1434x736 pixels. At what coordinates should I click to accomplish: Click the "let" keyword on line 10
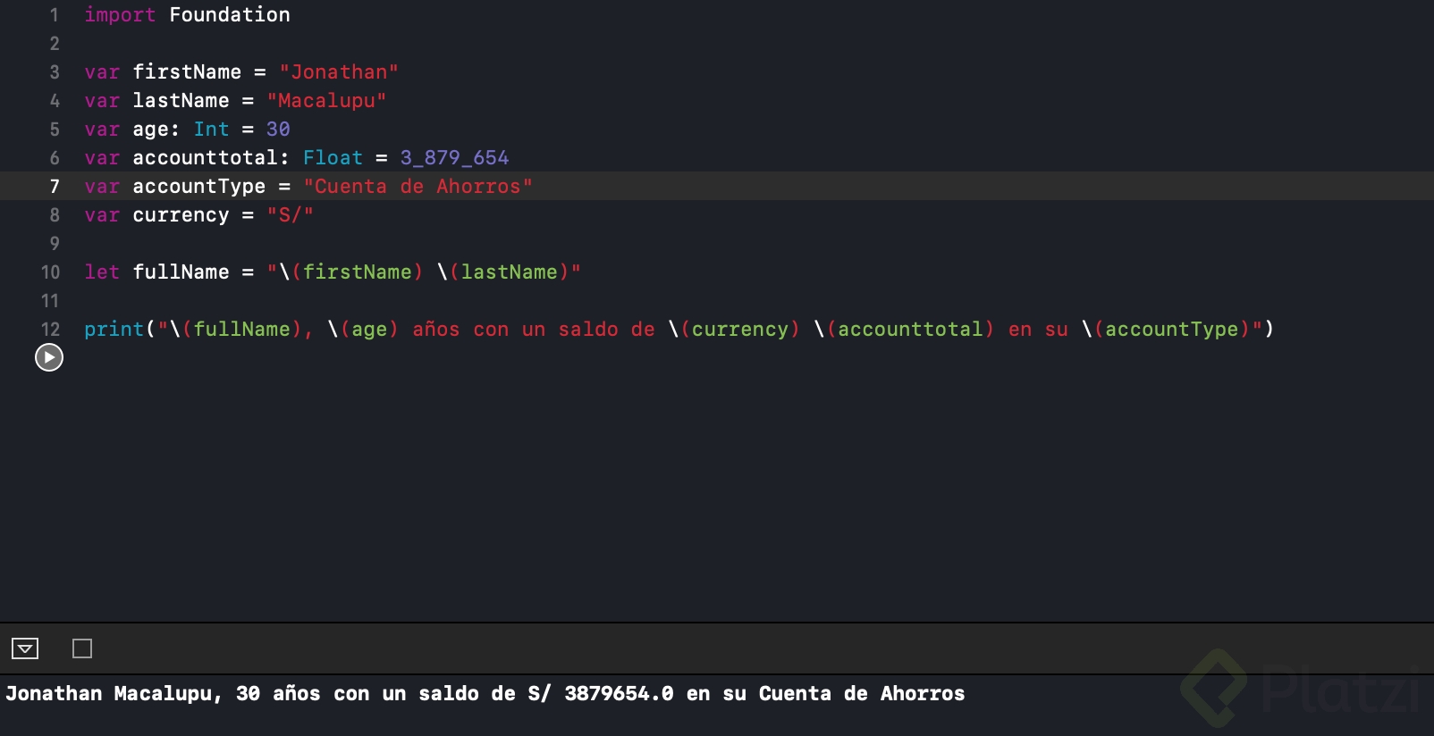coord(102,272)
